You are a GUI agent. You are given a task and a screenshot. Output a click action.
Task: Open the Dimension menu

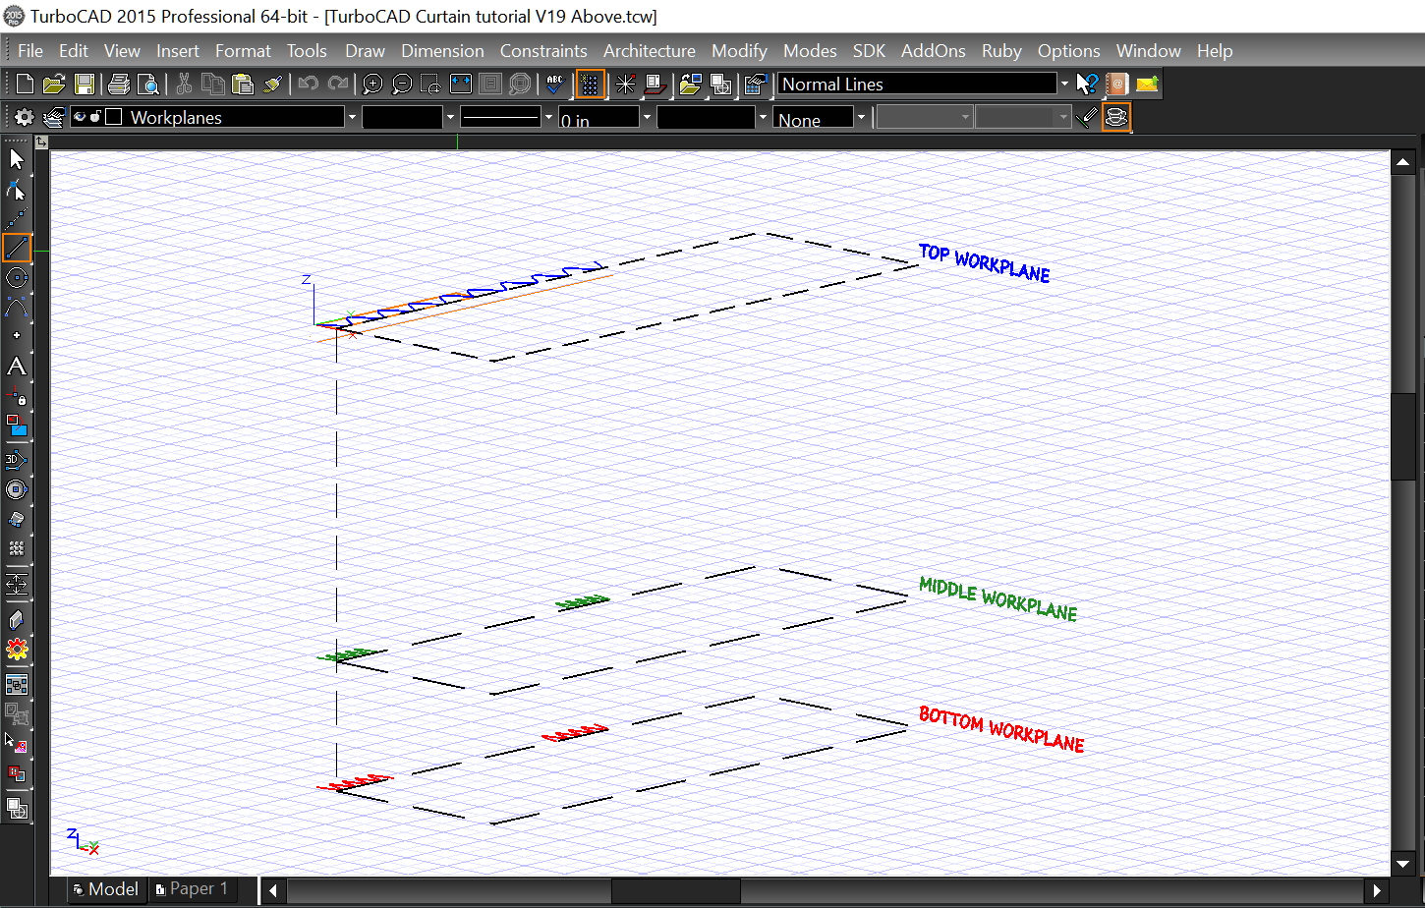click(x=442, y=51)
